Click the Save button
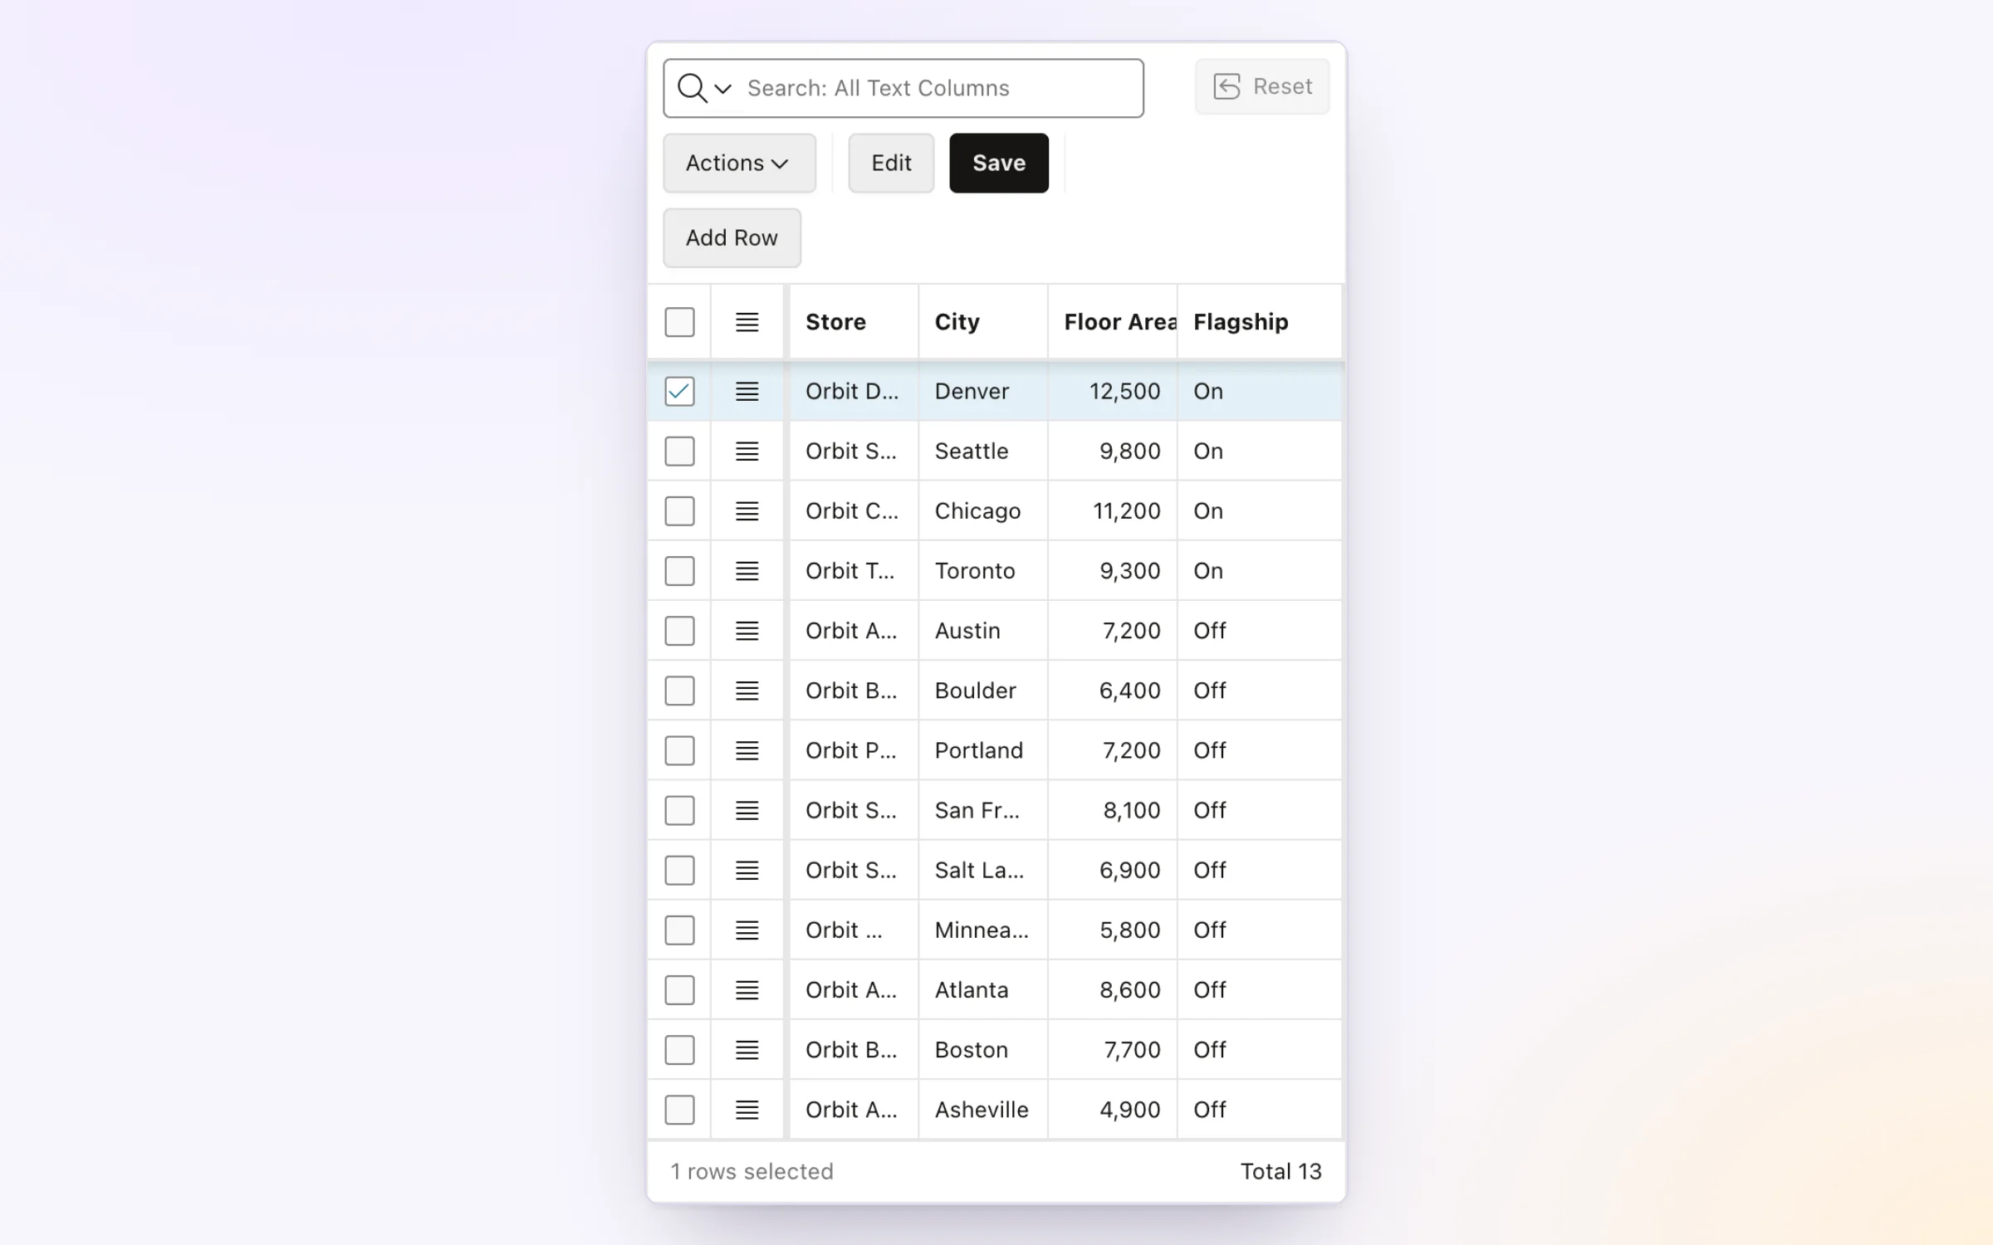1993x1245 pixels. click(x=999, y=163)
